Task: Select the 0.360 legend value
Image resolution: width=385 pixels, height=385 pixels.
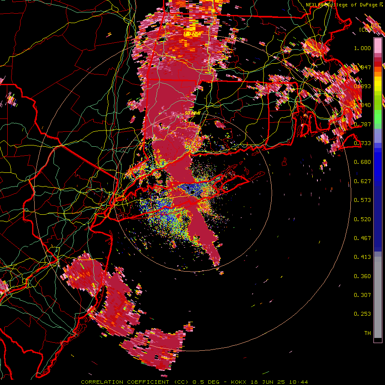Action: click(362, 276)
